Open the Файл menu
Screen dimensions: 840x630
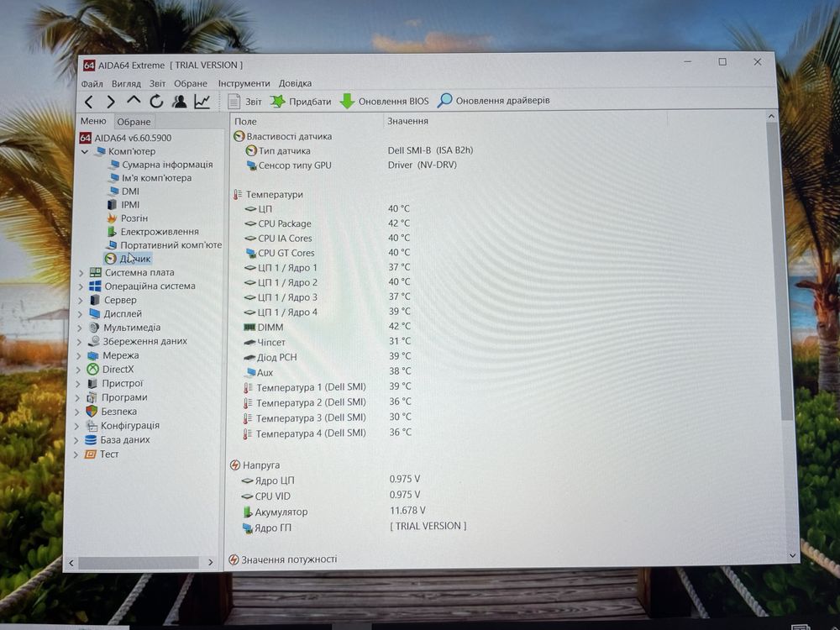[92, 83]
